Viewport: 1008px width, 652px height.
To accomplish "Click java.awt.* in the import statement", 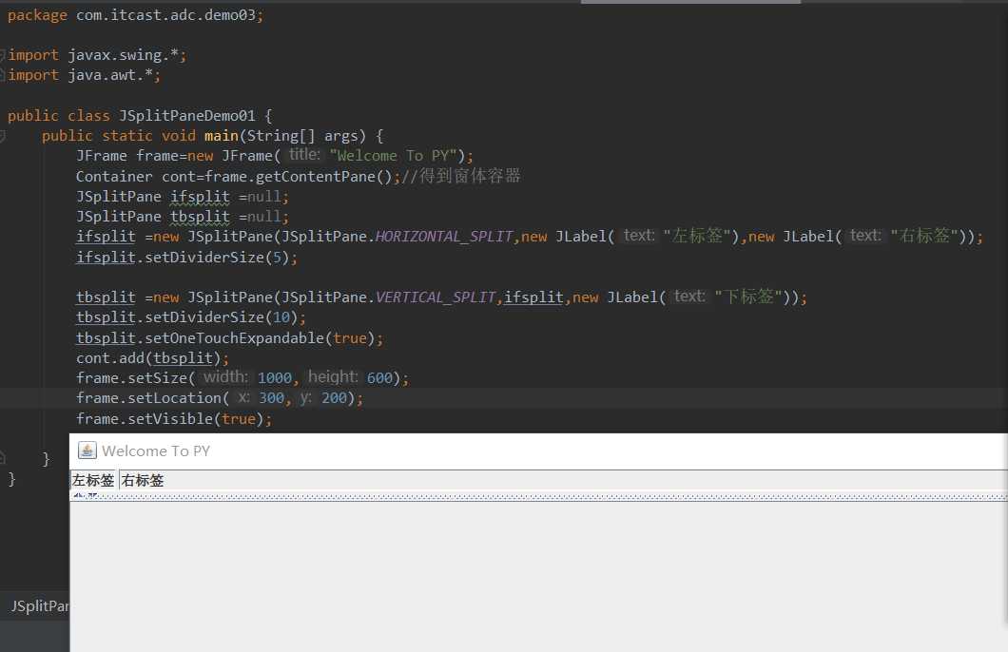I will pyautogui.click(x=110, y=75).
